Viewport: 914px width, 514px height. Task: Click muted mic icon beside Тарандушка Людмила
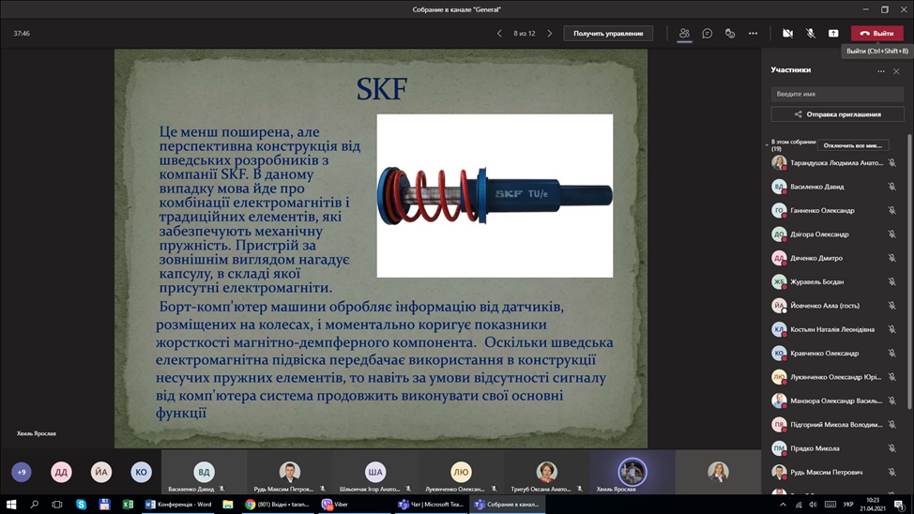[x=891, y=162]
